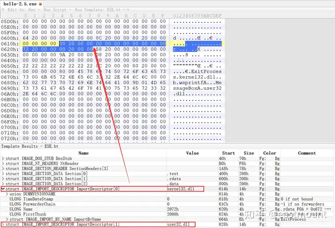Click the '-1 if no forwarders' comment

click(x=302, y=204)
